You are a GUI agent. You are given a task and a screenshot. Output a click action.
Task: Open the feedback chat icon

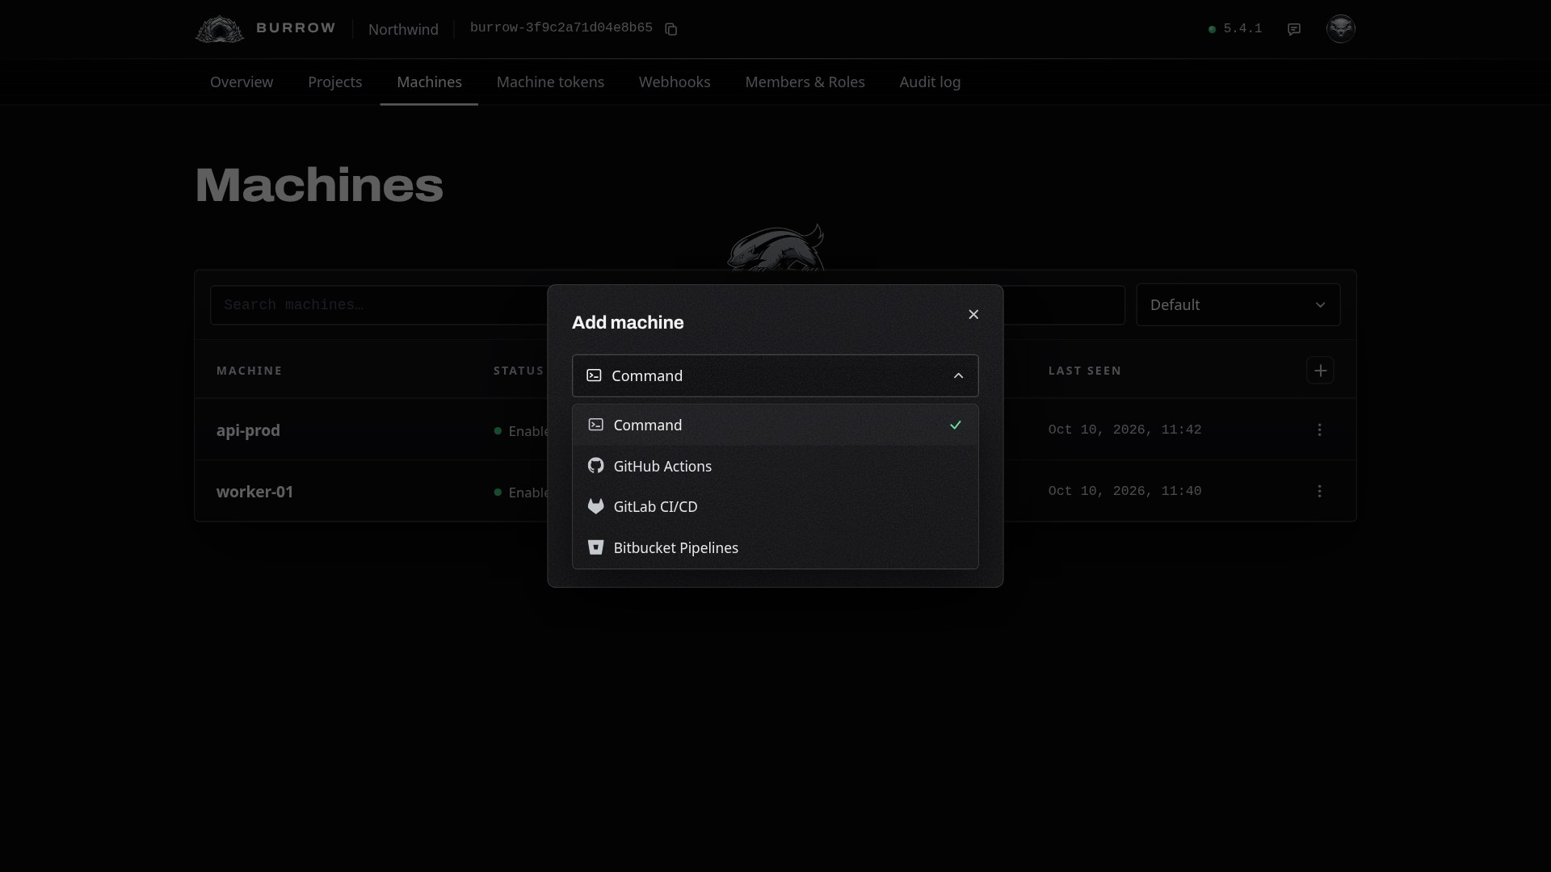tap(1294, 29)
